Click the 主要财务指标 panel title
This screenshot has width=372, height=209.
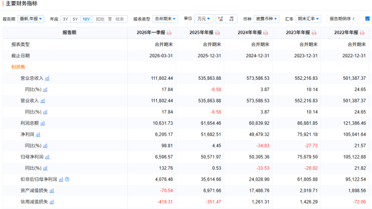22,4
